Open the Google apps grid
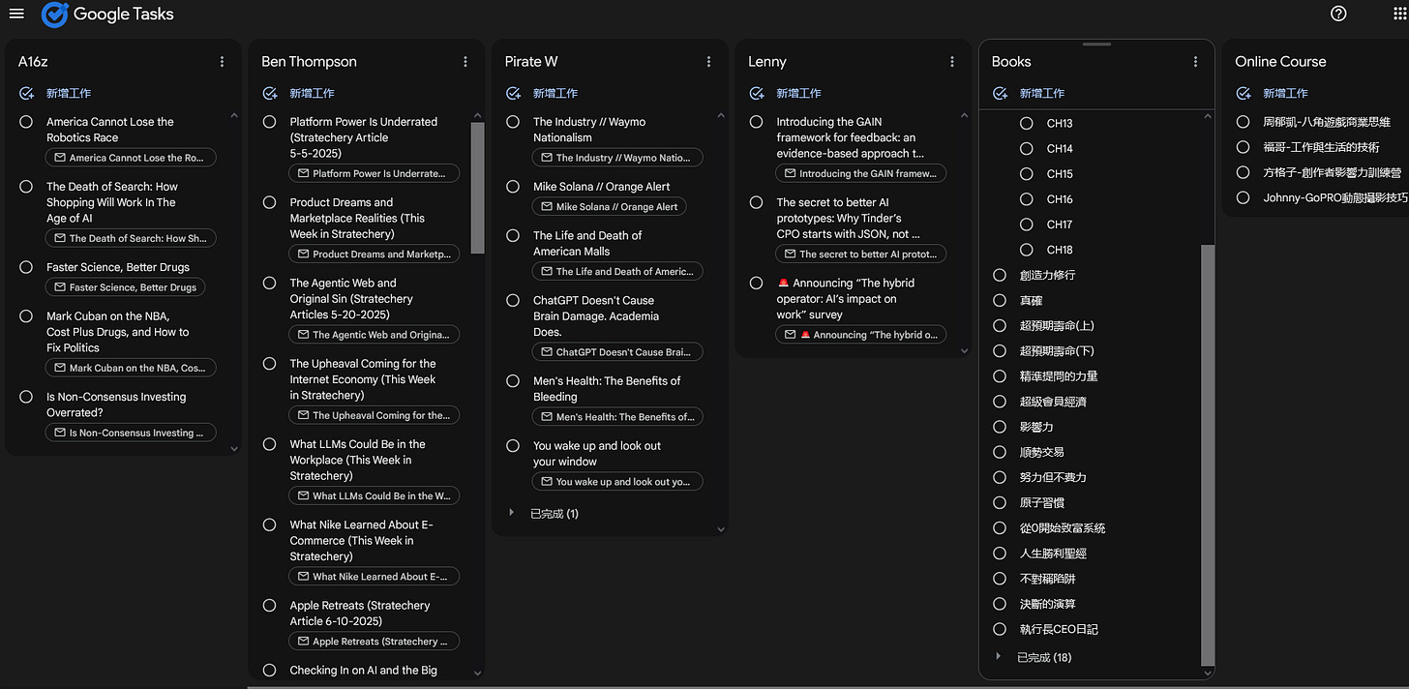1409x689 pixels. [1398, 14]
